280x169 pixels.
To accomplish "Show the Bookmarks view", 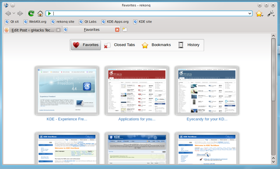I will click(156, 45).
